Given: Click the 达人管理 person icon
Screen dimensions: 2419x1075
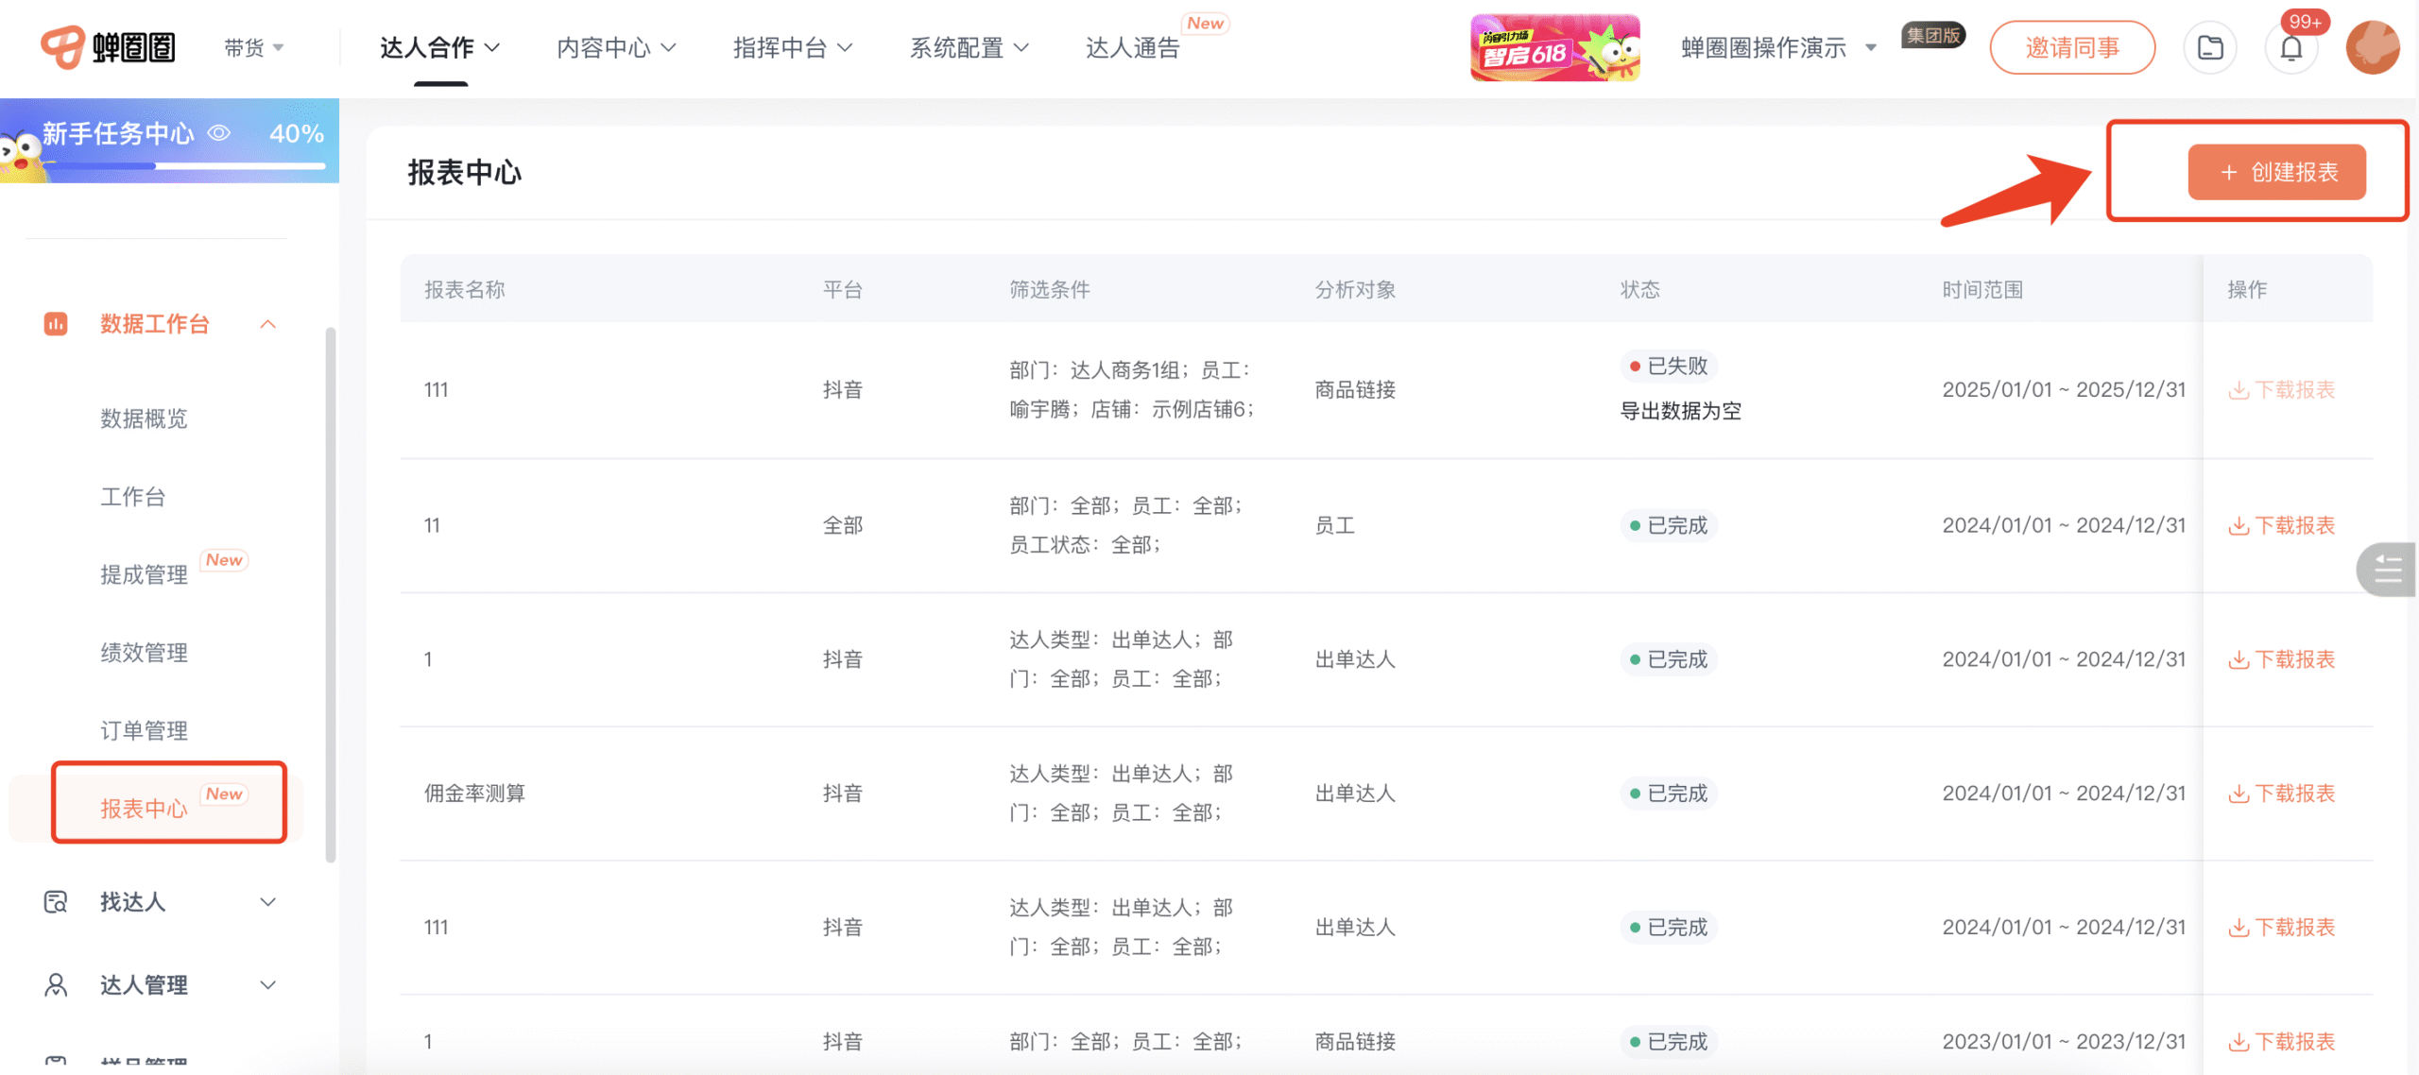Looking at the screenshot, I should click(56, 985).
